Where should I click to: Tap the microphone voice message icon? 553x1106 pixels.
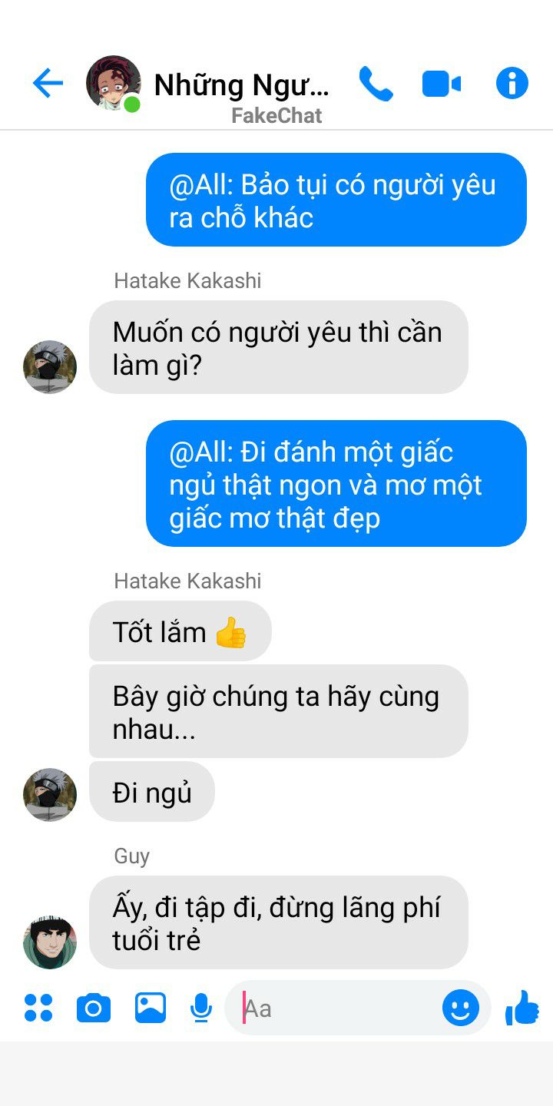coord(201,1008)
